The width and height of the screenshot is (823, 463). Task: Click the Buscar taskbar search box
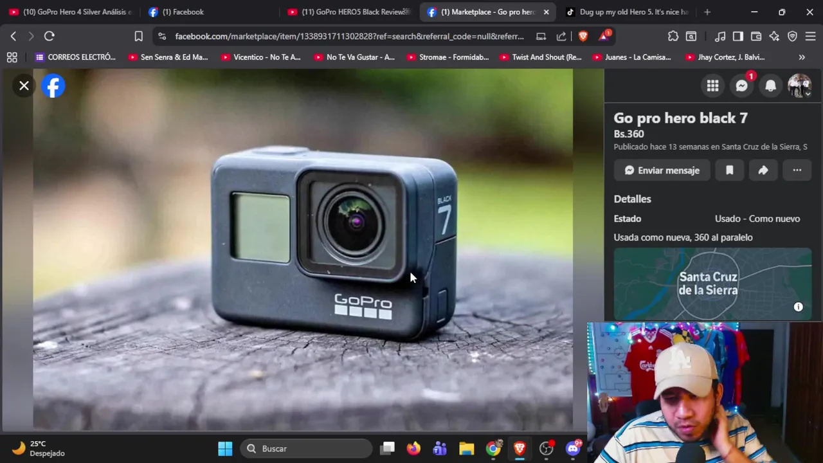point(307,449)
